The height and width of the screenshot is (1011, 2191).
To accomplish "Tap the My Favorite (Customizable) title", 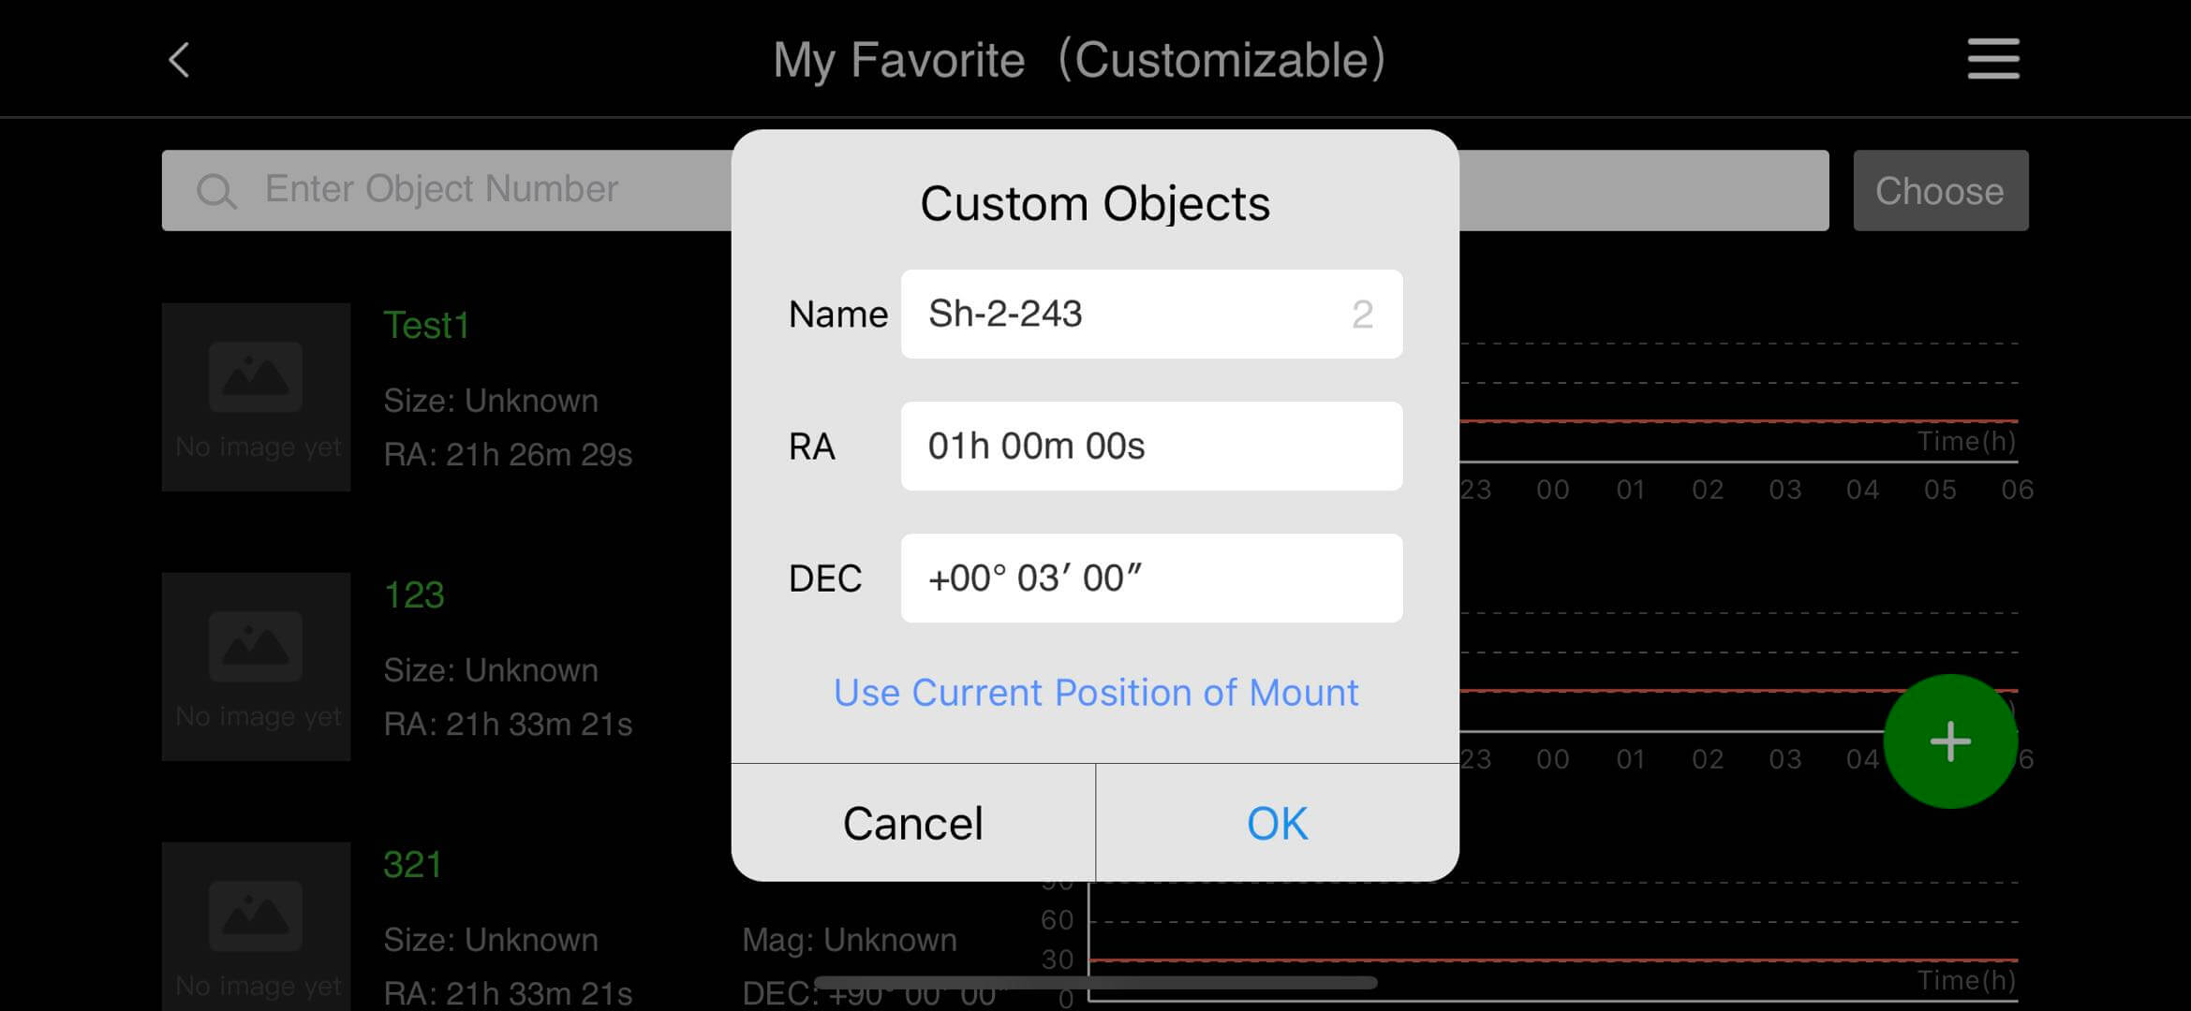I will coord(1079,61).
